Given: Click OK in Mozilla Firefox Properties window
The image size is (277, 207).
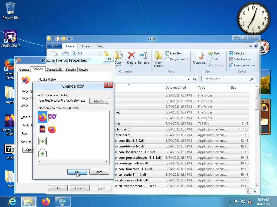Looking at the screenshot, I should tap(58, 188).
